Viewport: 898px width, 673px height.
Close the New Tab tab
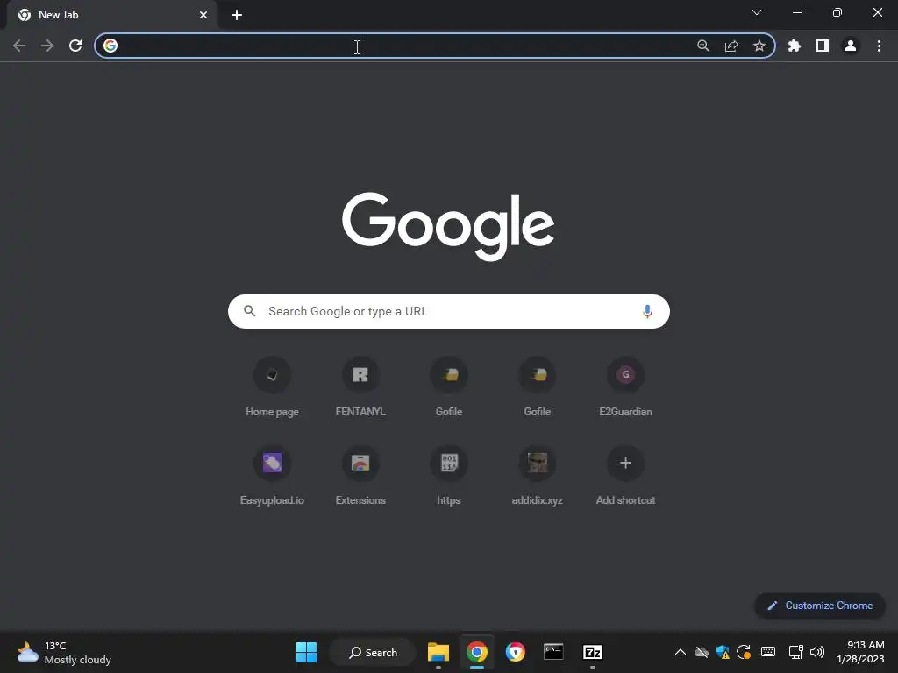tap(203, 15)
